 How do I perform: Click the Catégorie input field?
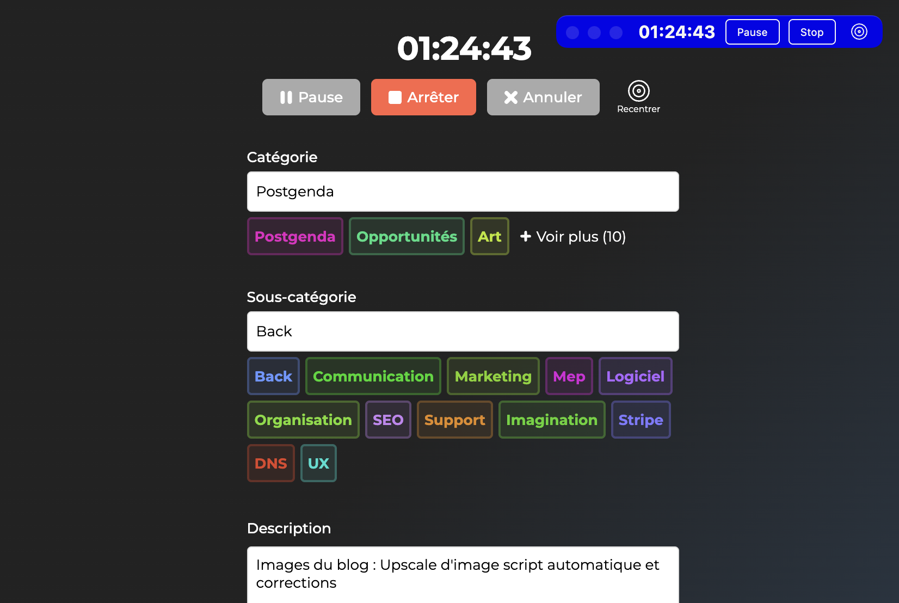(463, 192)
